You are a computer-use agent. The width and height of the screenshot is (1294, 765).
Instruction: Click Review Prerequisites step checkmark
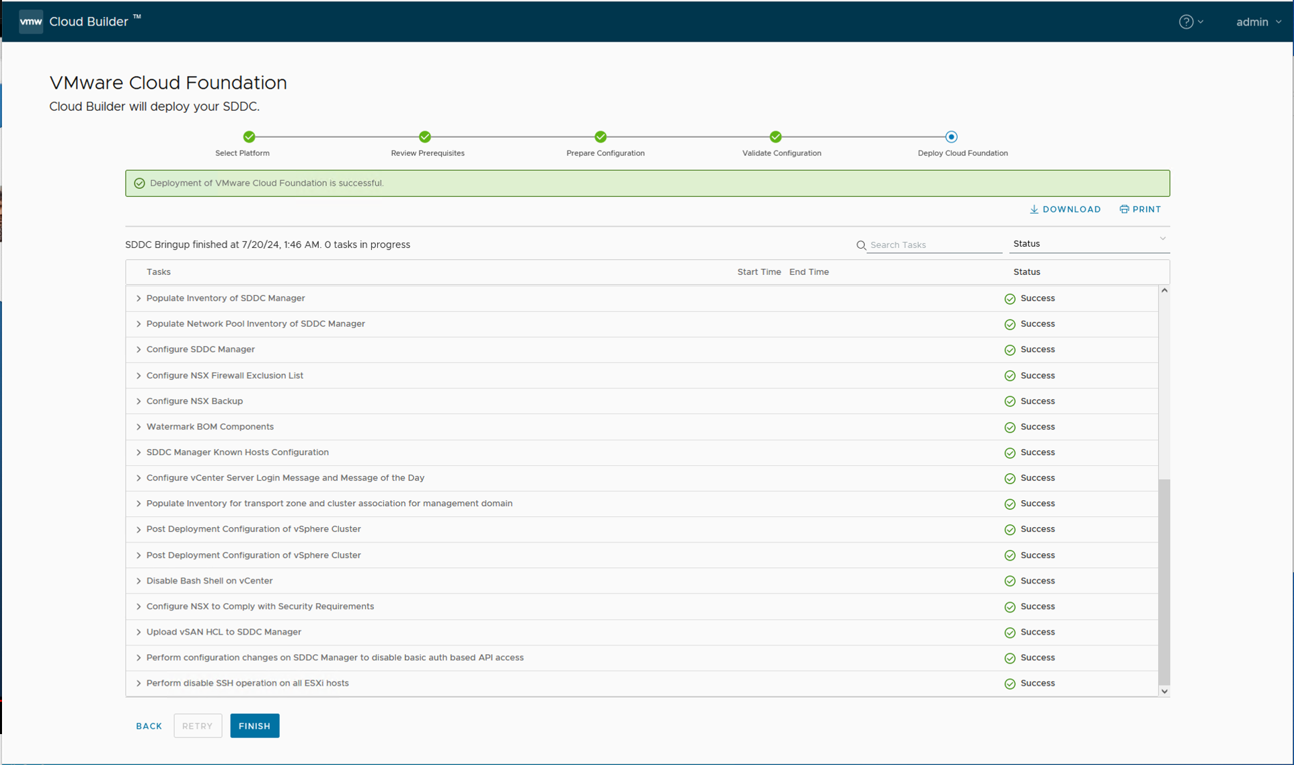[x=425, y=137]
